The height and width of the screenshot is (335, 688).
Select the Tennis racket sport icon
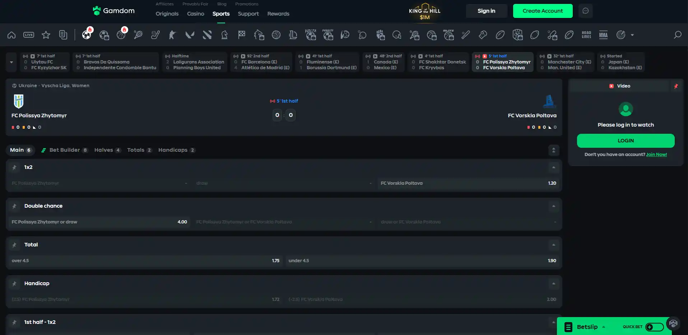pyautogui.click(x=138, y=35)
